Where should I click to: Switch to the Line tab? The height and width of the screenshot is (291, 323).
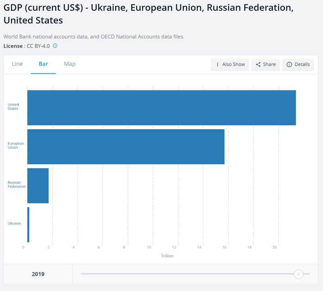pos(17,64)
